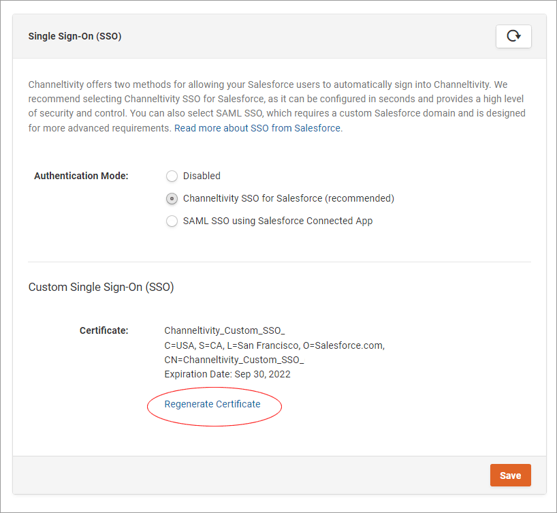Select Channeltivity SSO for Salesforce radio option

(x=172, y=198)
